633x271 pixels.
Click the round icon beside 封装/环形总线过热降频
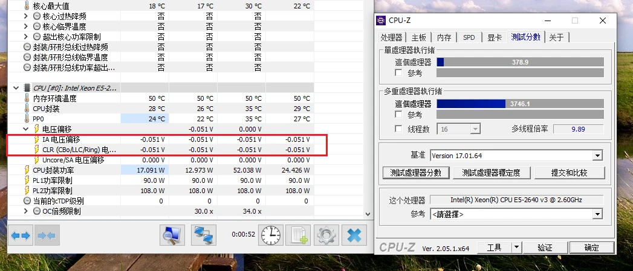27,47
